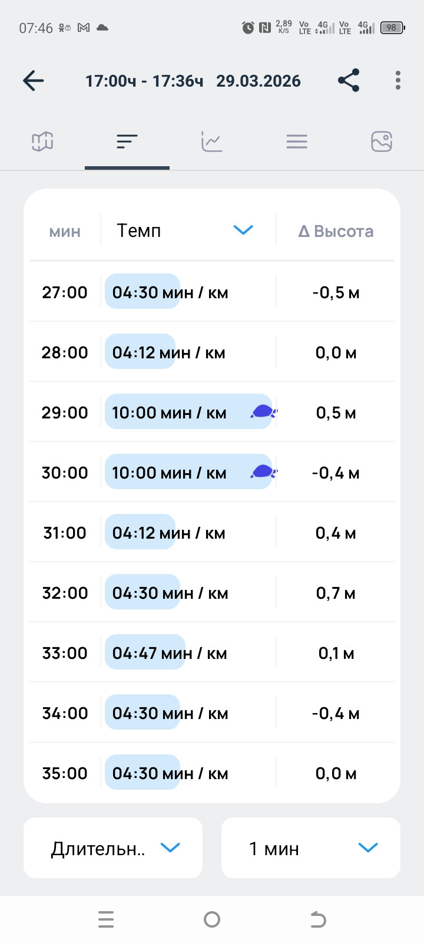Open the list details tab icon
This screenshot has height=943, width=424.
click(297, 141)
